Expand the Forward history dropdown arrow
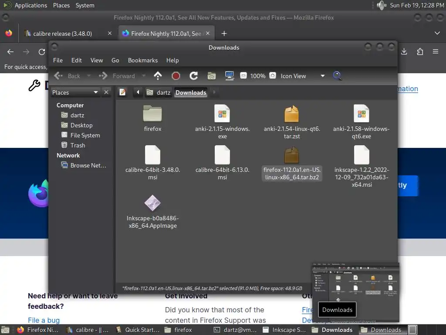This screenshot has width=446, height=335. [143, 76]
